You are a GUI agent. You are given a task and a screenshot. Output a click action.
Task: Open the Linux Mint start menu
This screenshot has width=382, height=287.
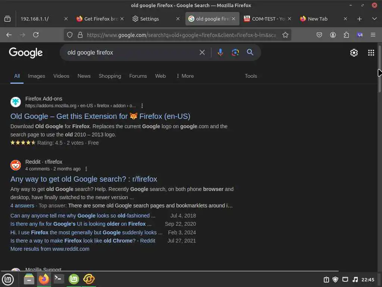point(8,280)
